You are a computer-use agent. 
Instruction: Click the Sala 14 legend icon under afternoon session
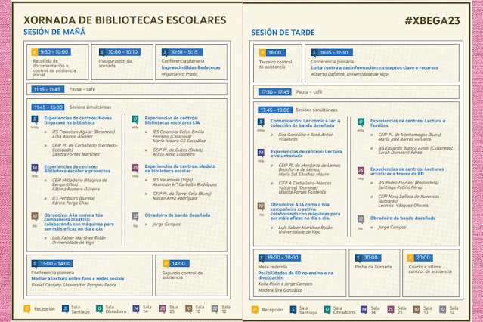(364, 310)
